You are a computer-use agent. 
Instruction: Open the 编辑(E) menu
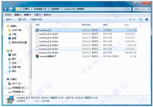[18, 15]
